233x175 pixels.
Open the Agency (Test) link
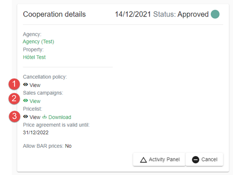tap(38, 42)
